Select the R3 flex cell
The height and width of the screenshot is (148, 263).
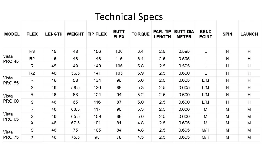(x=32, y=51)
